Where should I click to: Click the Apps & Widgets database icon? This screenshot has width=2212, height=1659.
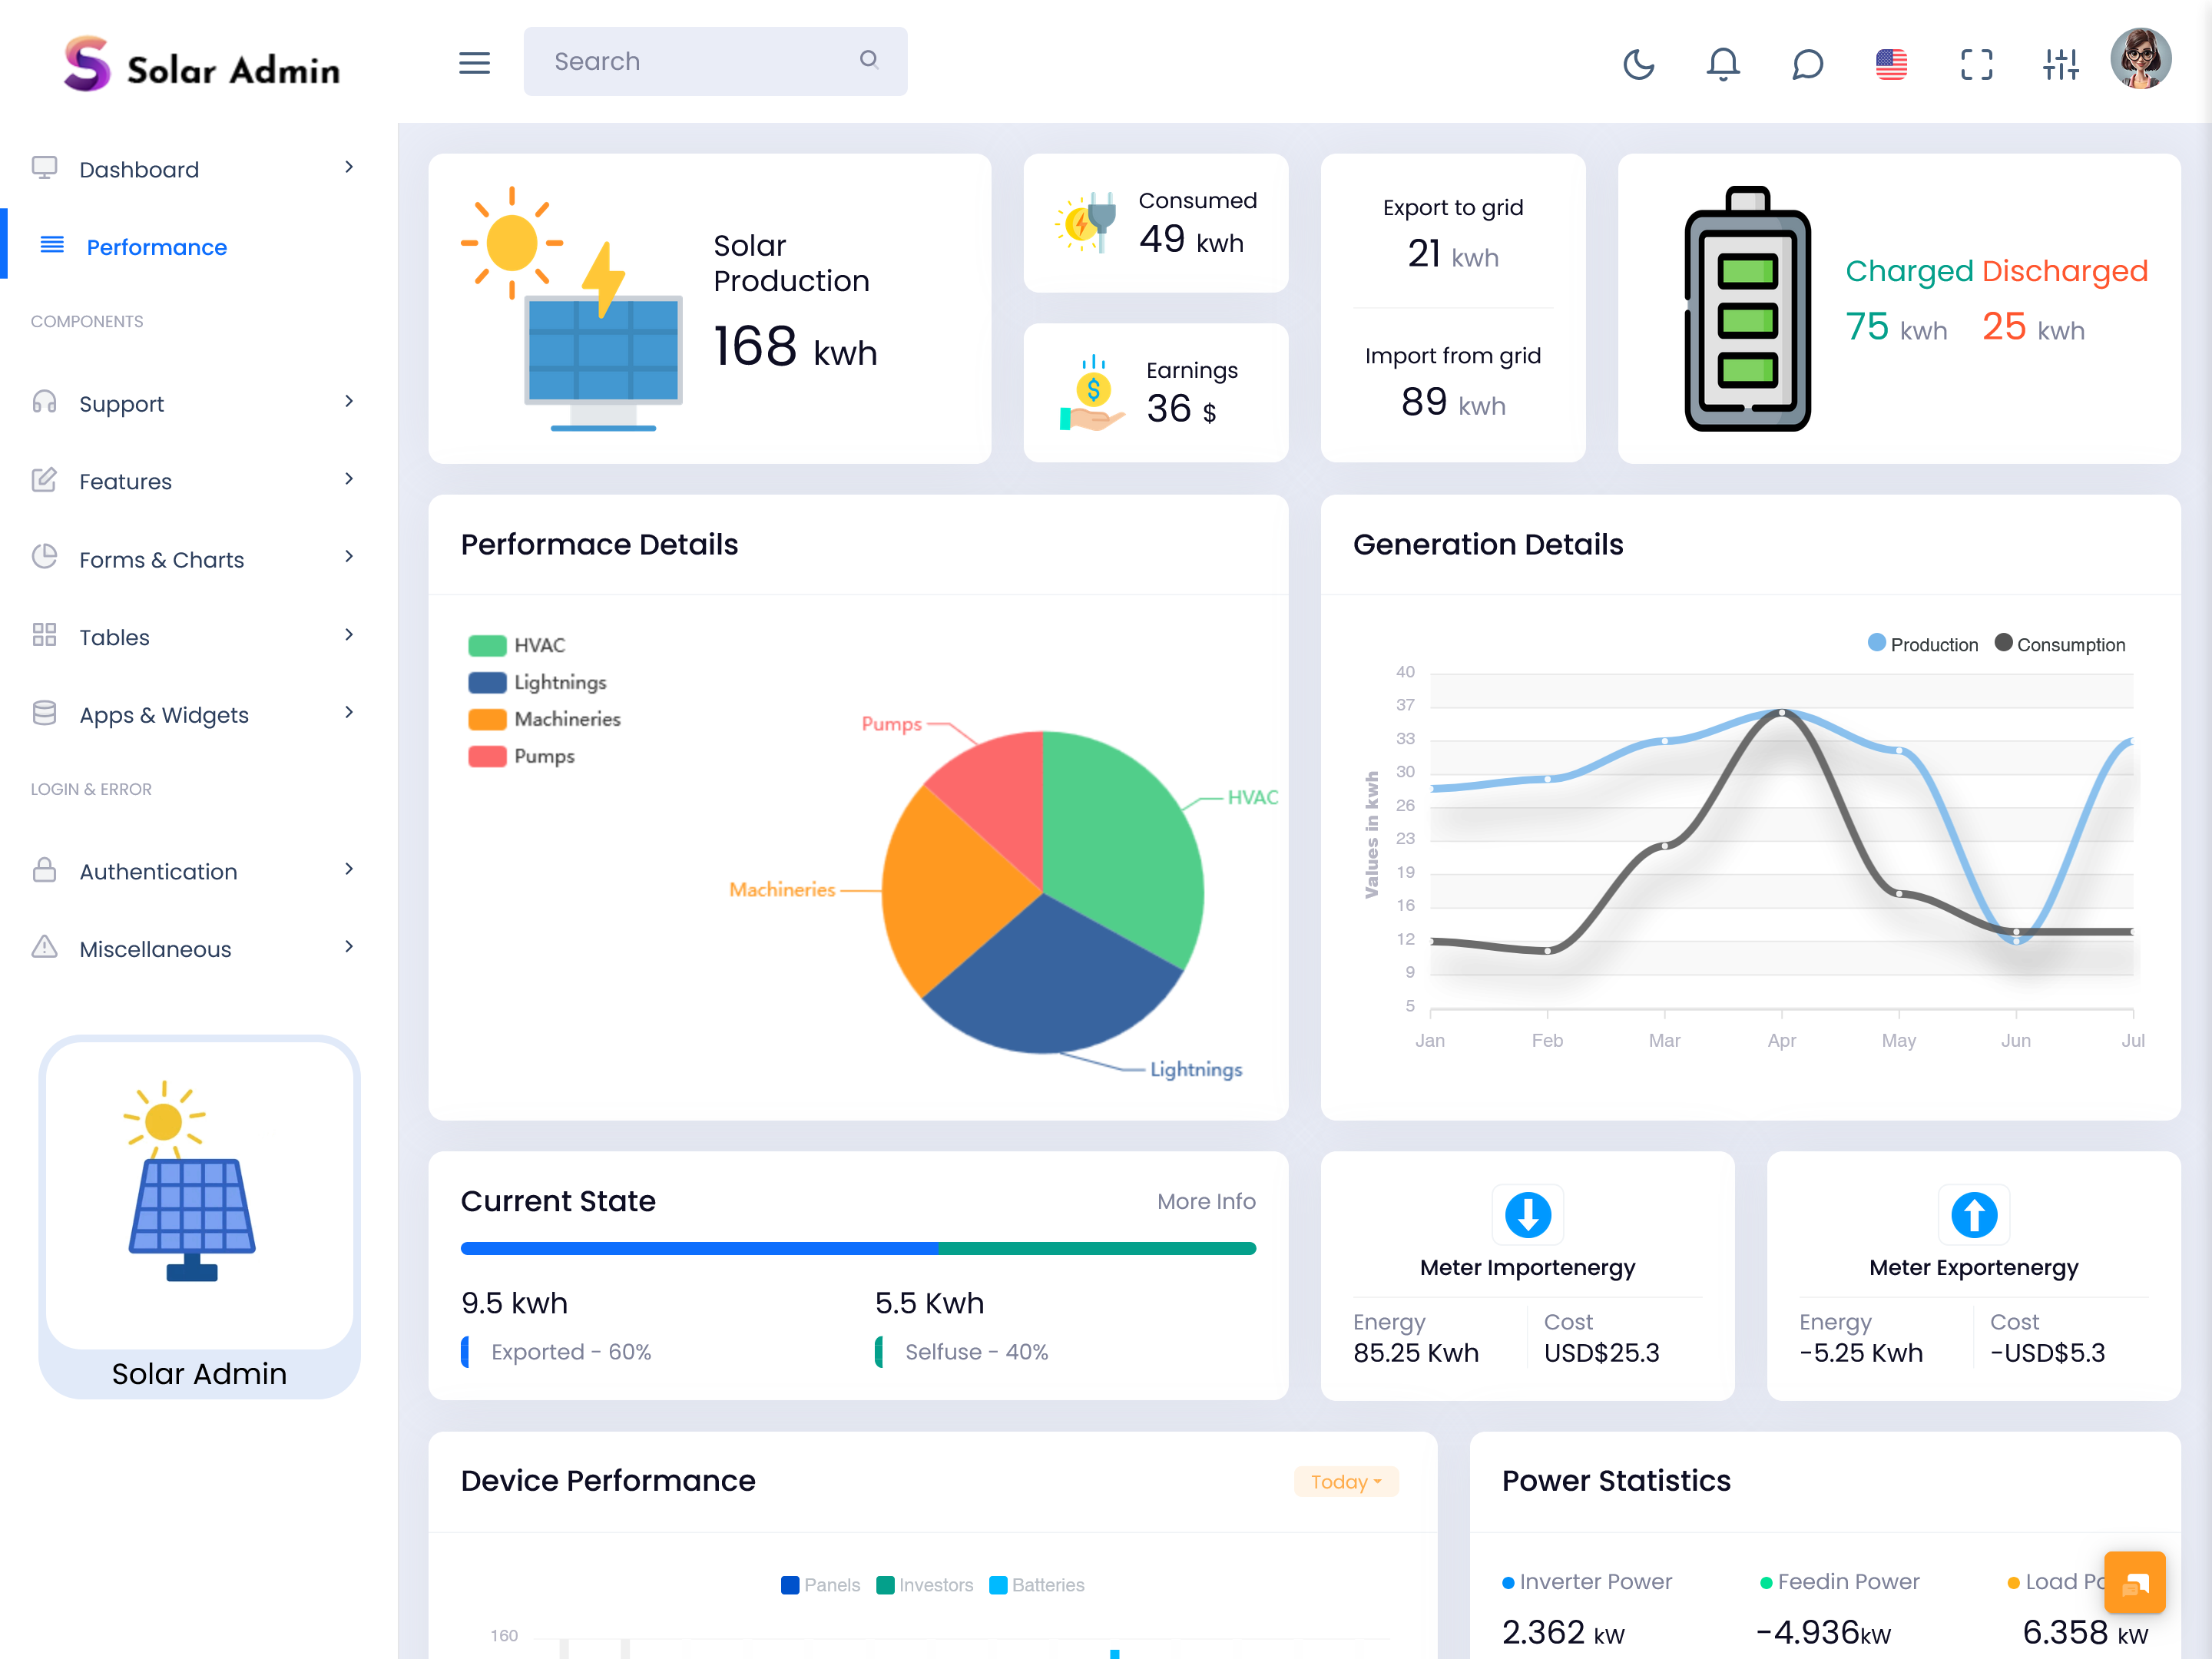44,713
